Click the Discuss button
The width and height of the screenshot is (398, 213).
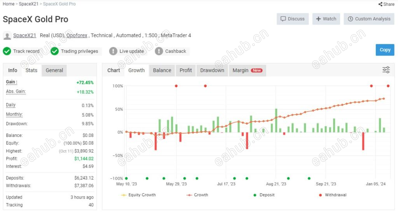point(293,19)
